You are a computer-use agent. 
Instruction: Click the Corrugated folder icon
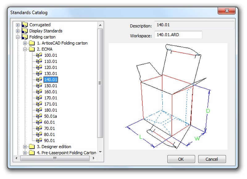25,25
